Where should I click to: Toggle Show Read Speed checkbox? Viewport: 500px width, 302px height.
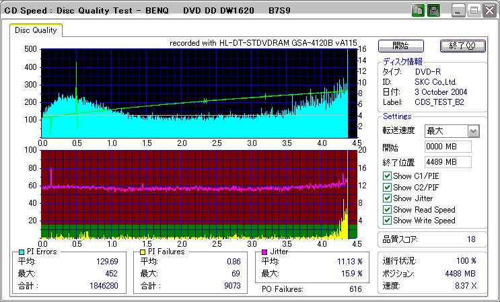pyautogui.click(x=387, y=210)
